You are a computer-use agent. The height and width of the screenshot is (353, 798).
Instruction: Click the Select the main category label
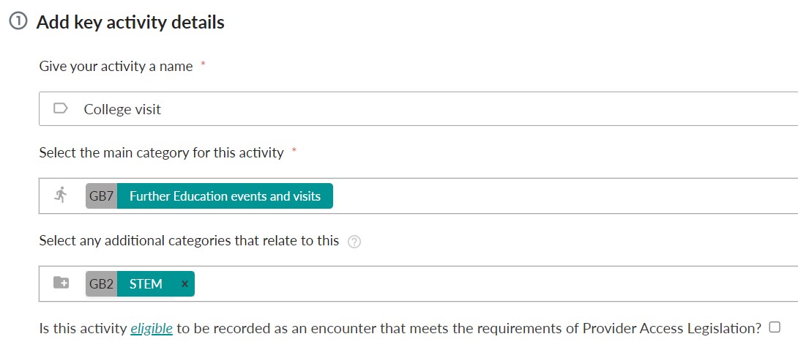click(x=161, y=153)
